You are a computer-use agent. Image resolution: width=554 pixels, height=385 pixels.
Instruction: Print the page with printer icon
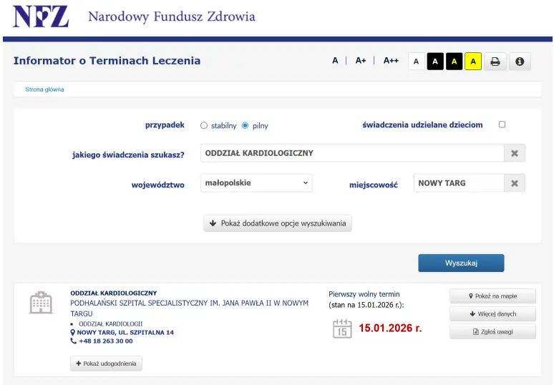click(495, 62)
